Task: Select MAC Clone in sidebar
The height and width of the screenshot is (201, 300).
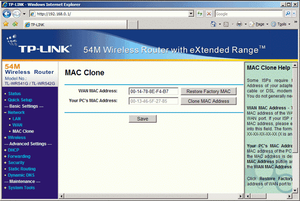Action: point(23,131)
